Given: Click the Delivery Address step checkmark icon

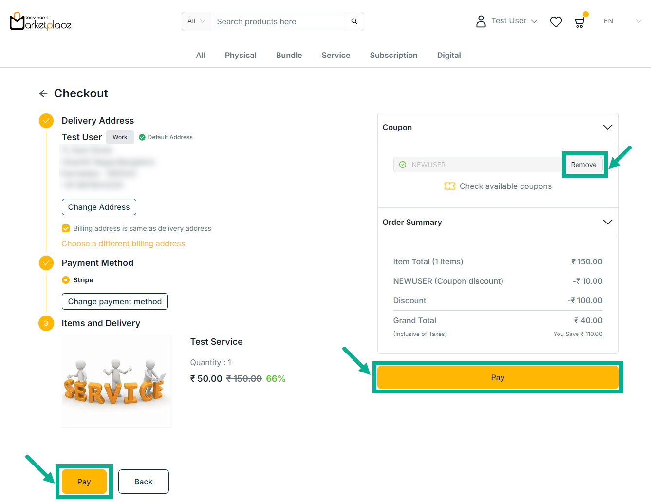Looking at the screenshot, I should [x=46, y=121].
